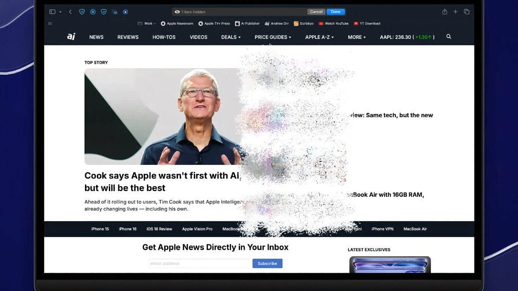Open Apple Newsroom bookmark

178,23
